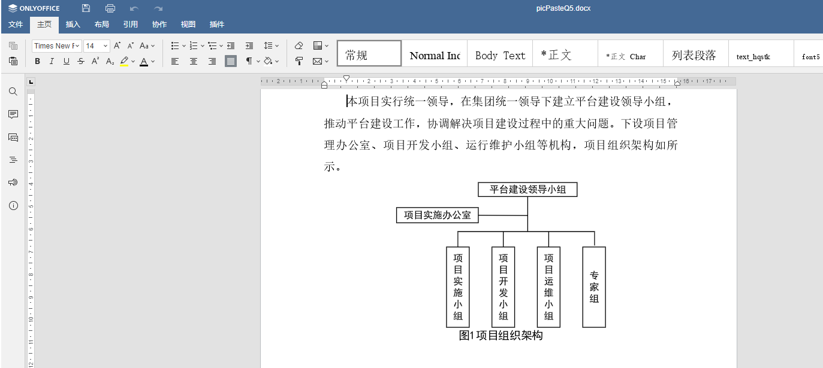Expand bullet list options
The height and width of the screenshot is (368, 823).
(183, 45)
